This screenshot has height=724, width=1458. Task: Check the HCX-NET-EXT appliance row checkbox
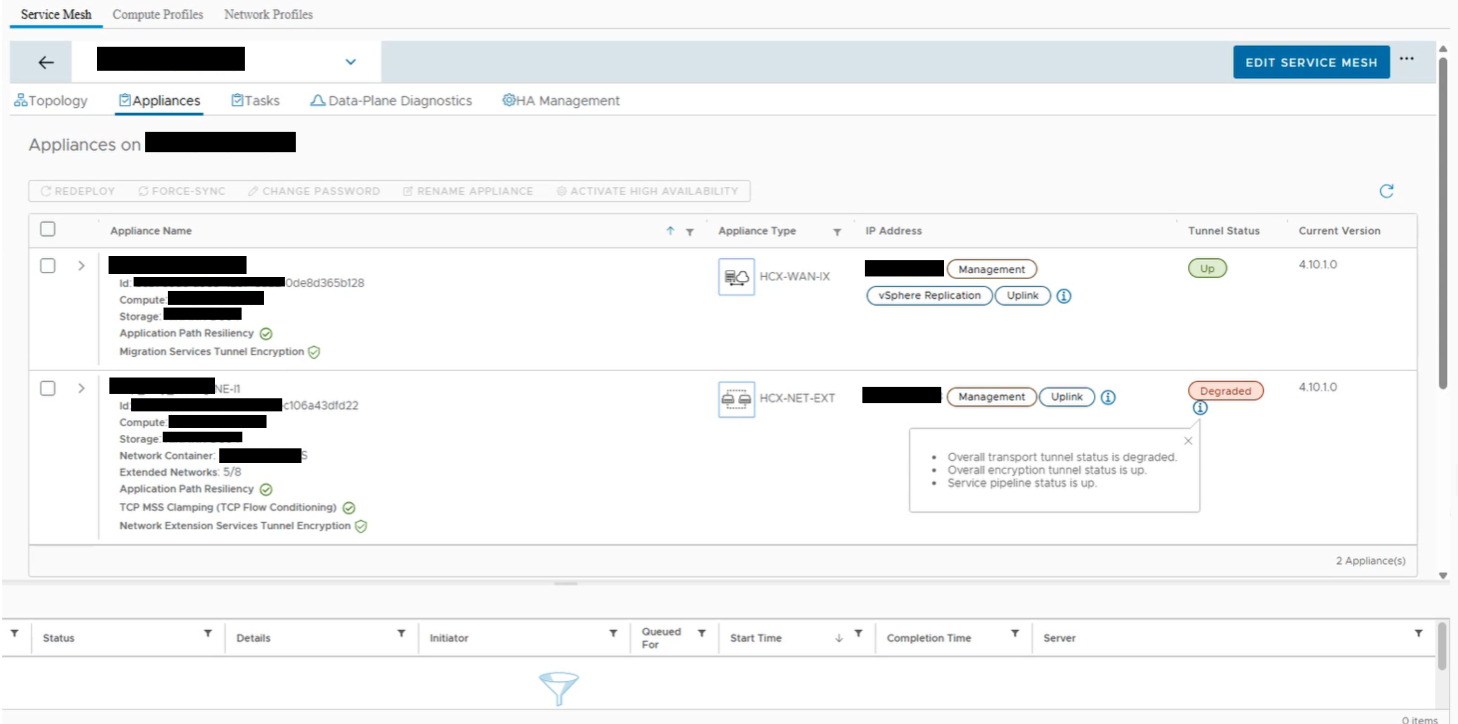coord(48,388)
